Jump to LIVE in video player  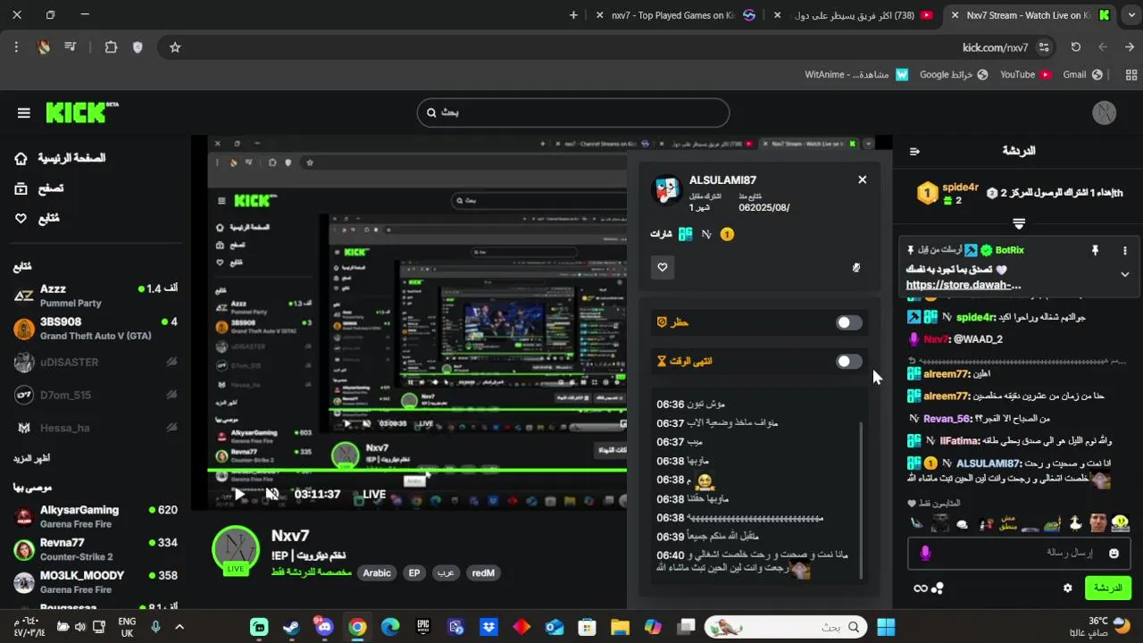tap(374, 494)
